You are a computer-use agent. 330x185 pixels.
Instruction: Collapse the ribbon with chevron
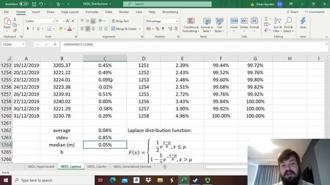tap(326, 37)
